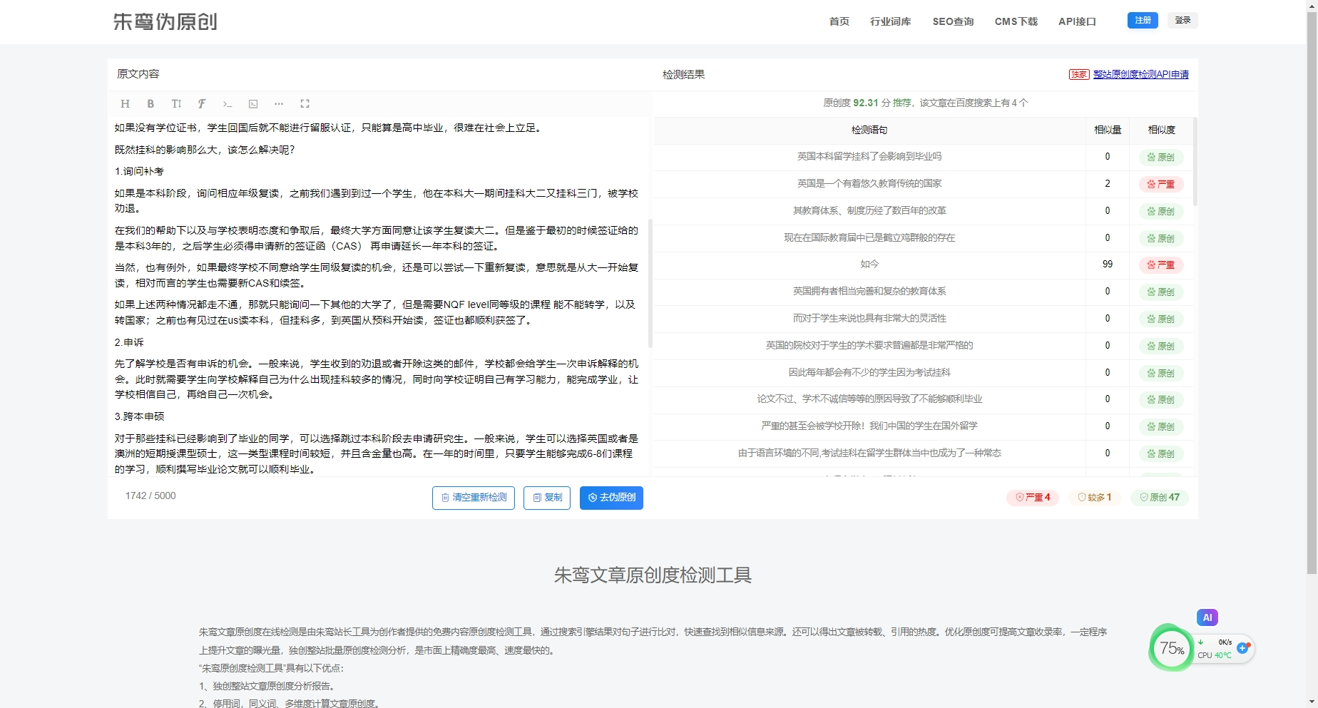
Task: Click the 3.跨本申硕 heading in editor
Action: pyautogui.click(x=139, y=416)
